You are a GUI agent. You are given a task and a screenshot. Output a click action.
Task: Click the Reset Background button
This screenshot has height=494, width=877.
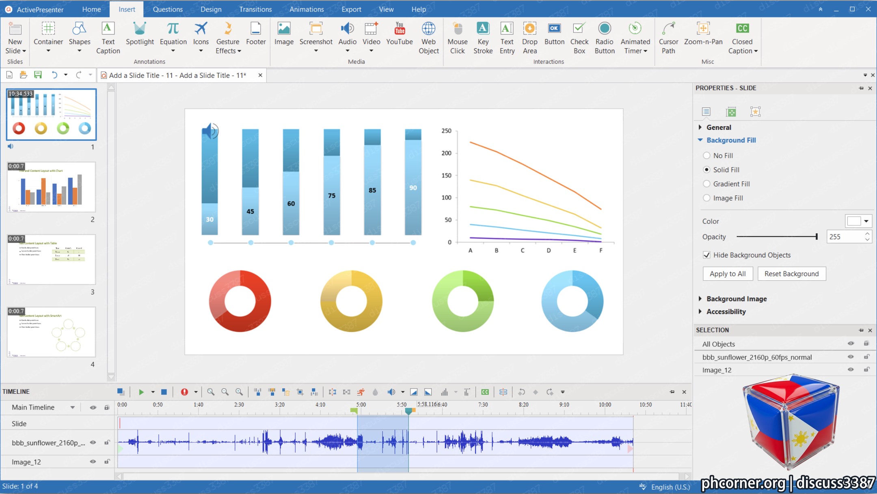(x=791, y=274)
